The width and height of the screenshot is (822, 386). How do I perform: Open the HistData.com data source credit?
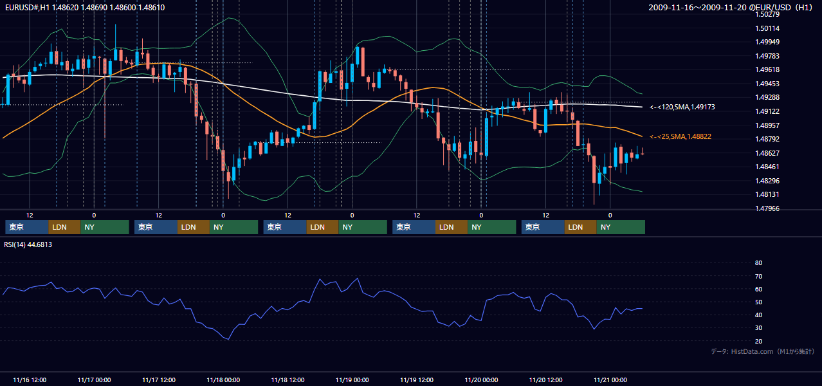[763, 351]
